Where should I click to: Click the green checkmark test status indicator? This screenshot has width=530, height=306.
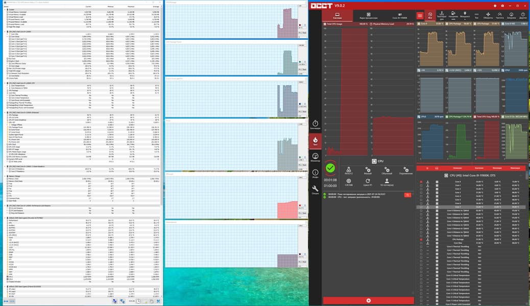click(330, 168)
